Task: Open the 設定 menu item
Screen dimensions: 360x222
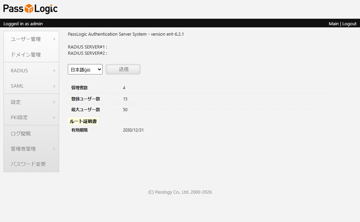Action: [x=31, y=102]
